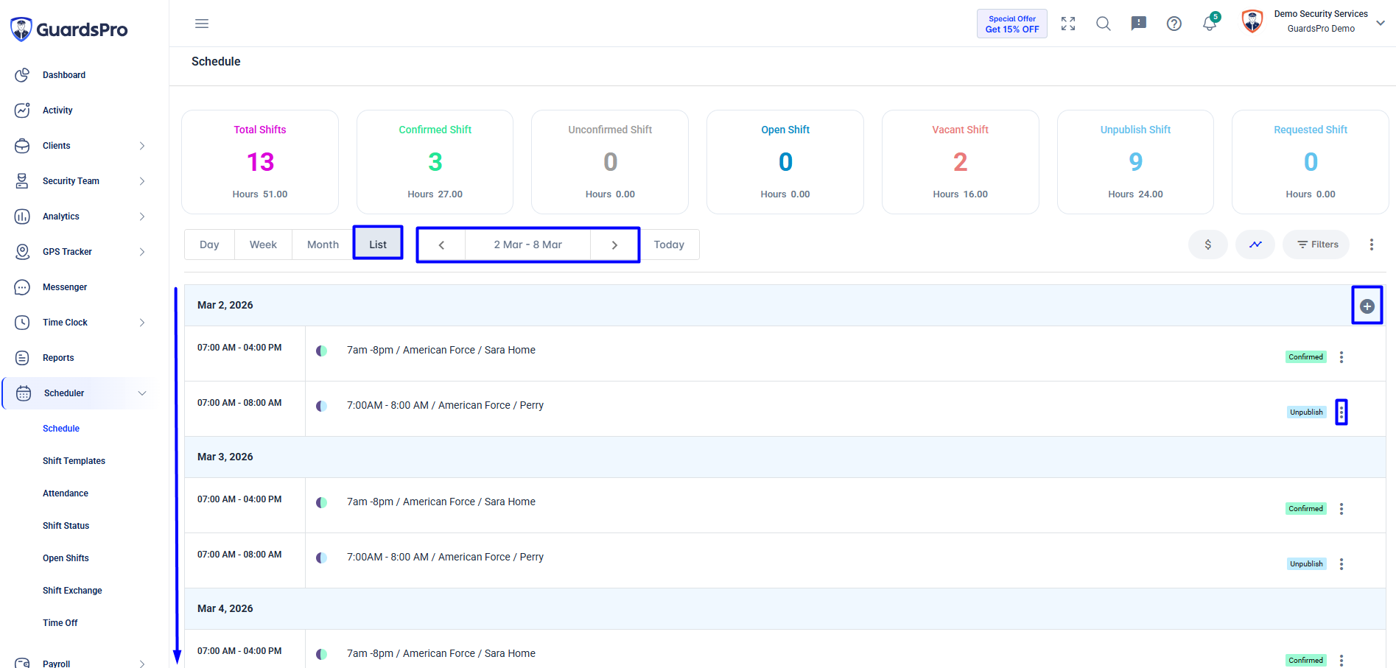
Task: Toggle the hamburger sidebar menu
Action: (x=202, y=24)
